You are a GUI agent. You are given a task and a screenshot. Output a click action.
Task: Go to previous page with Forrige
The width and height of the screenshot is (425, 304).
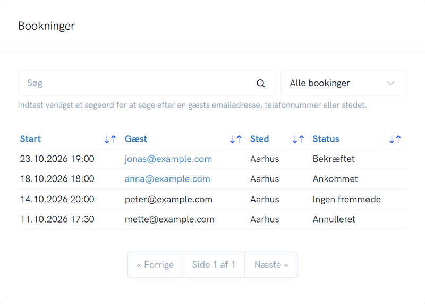(x=155, y=265)
